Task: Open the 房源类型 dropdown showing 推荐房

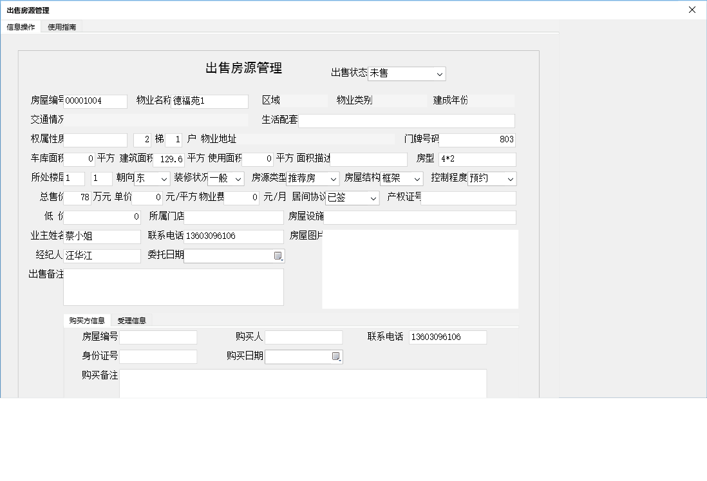Action: click(333, 179)
